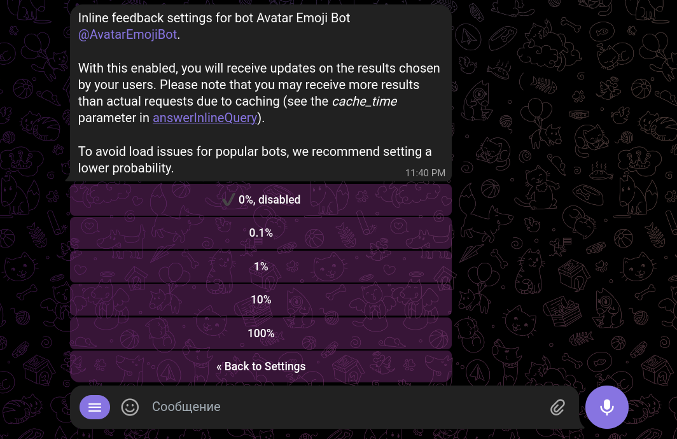The image size is (677, 439).
Task: Open the @AvatarEmojiBot profile link
Action: (x=127, y=34)
